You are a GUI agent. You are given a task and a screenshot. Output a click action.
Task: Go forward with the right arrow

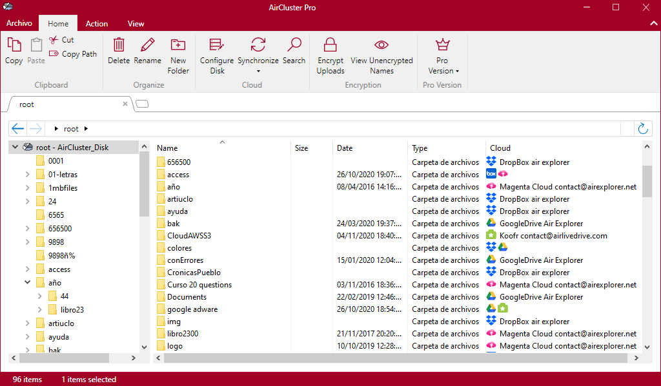pos(36,128)
